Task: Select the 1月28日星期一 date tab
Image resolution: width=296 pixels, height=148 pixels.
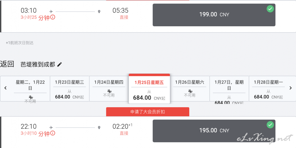Action: click(x=268, y=89)
